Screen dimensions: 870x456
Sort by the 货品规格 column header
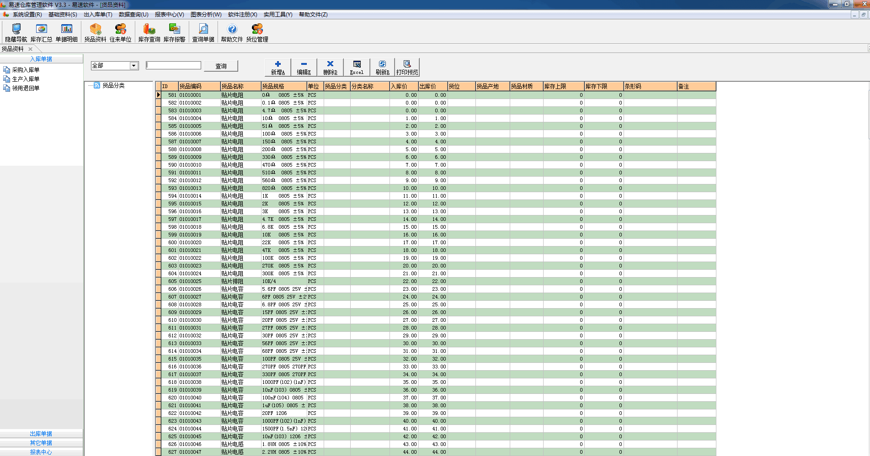pyautogui.click(x=284, y=86)
